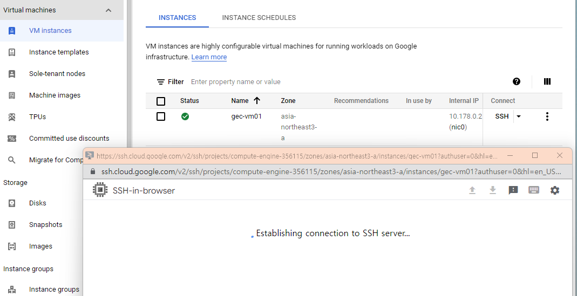Toggle the select-all instances checkbox
The width and height of the screenshot is (577, 296).
click(x=161, y=101)
